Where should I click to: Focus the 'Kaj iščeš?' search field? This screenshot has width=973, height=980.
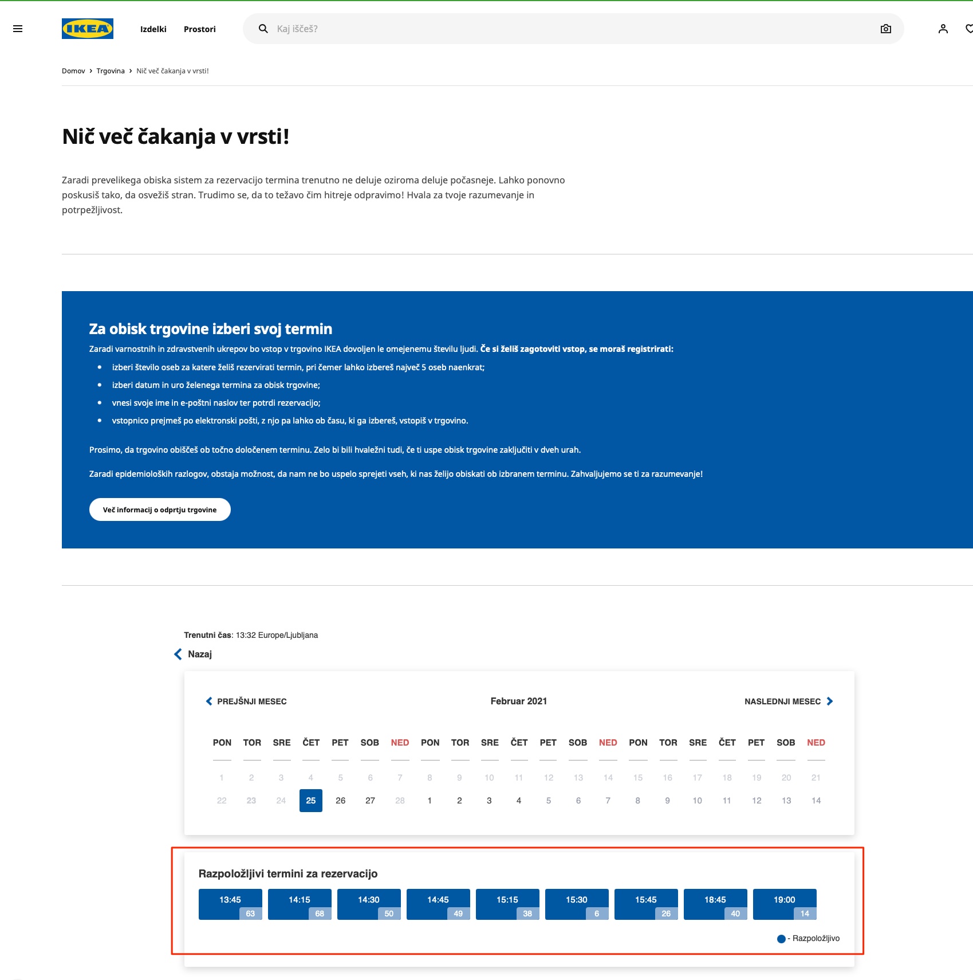pos(573,29)
